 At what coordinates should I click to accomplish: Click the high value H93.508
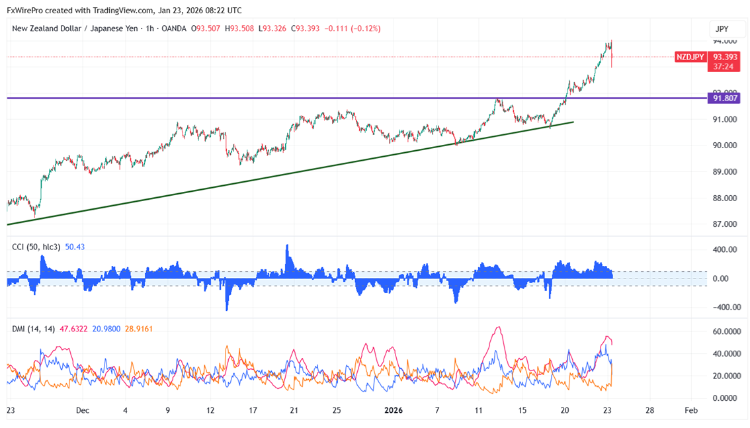(239, 28)
